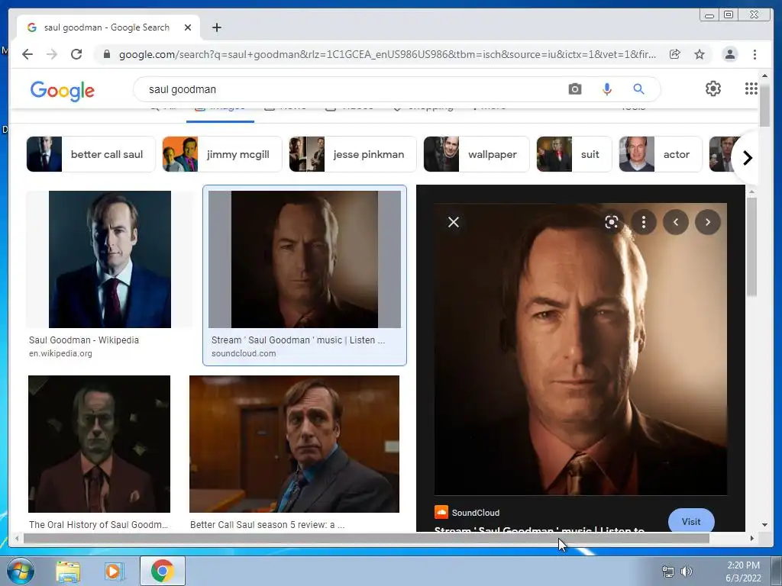Filter by the suit chip

tap(574, 154)
